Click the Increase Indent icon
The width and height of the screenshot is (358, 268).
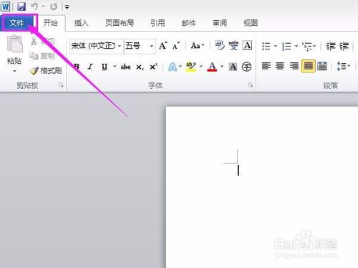(x=344, y=46)
